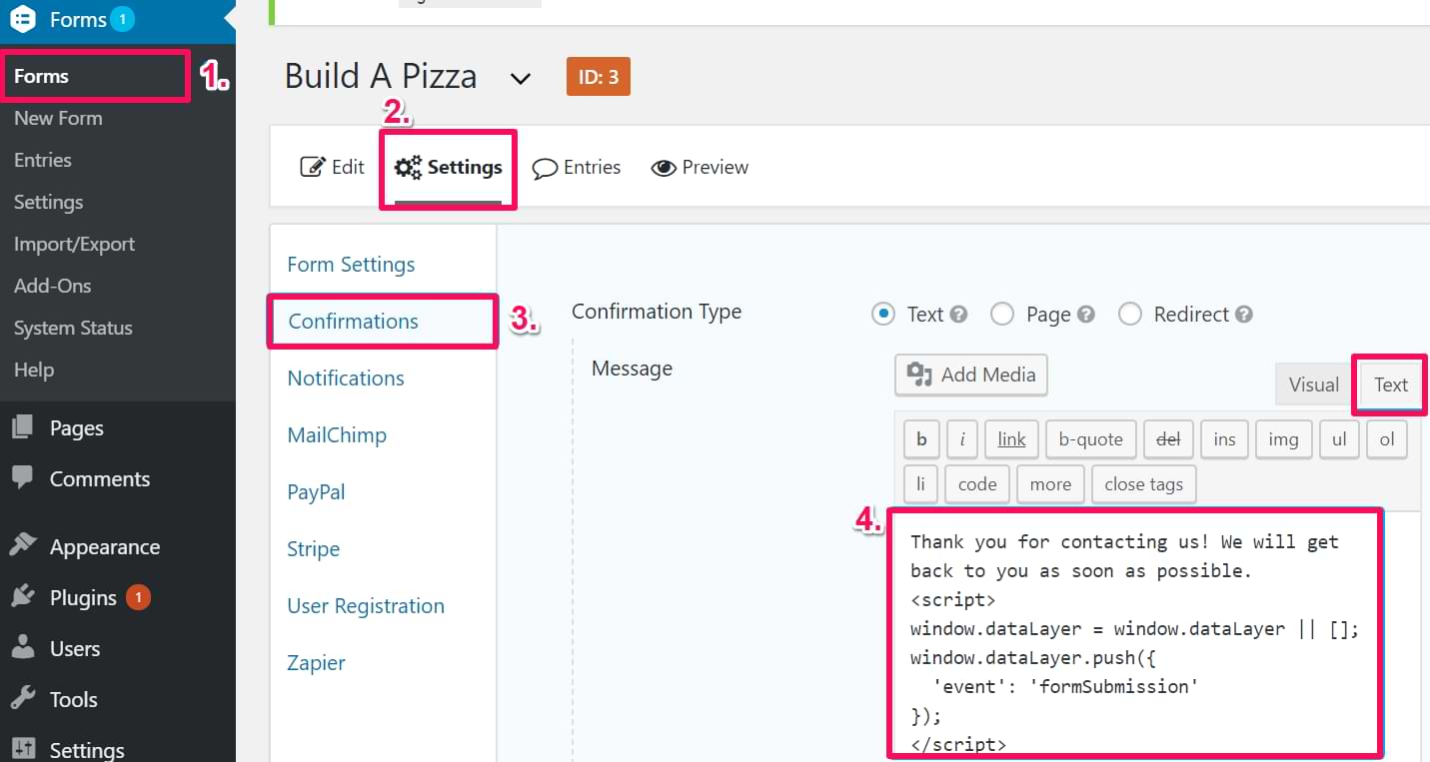Click the Pages icon in admin sidebar
The height and width of the screenshot is (762, 1430).
pos(22,428)
